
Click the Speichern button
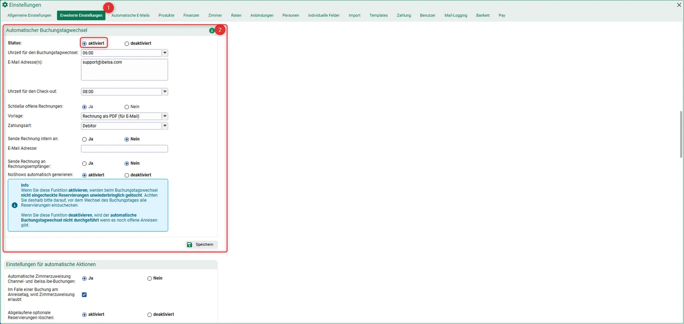coord(202,245)
